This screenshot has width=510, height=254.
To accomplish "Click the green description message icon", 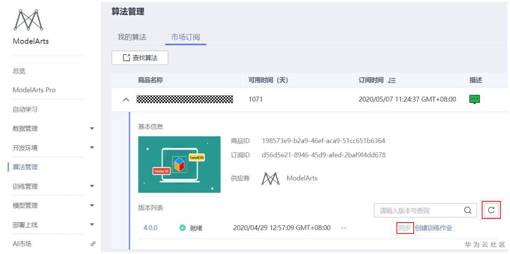I will coord(474,99).
